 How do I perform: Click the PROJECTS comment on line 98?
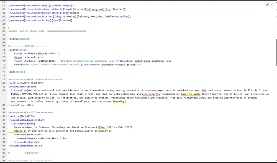pos(30,161)
